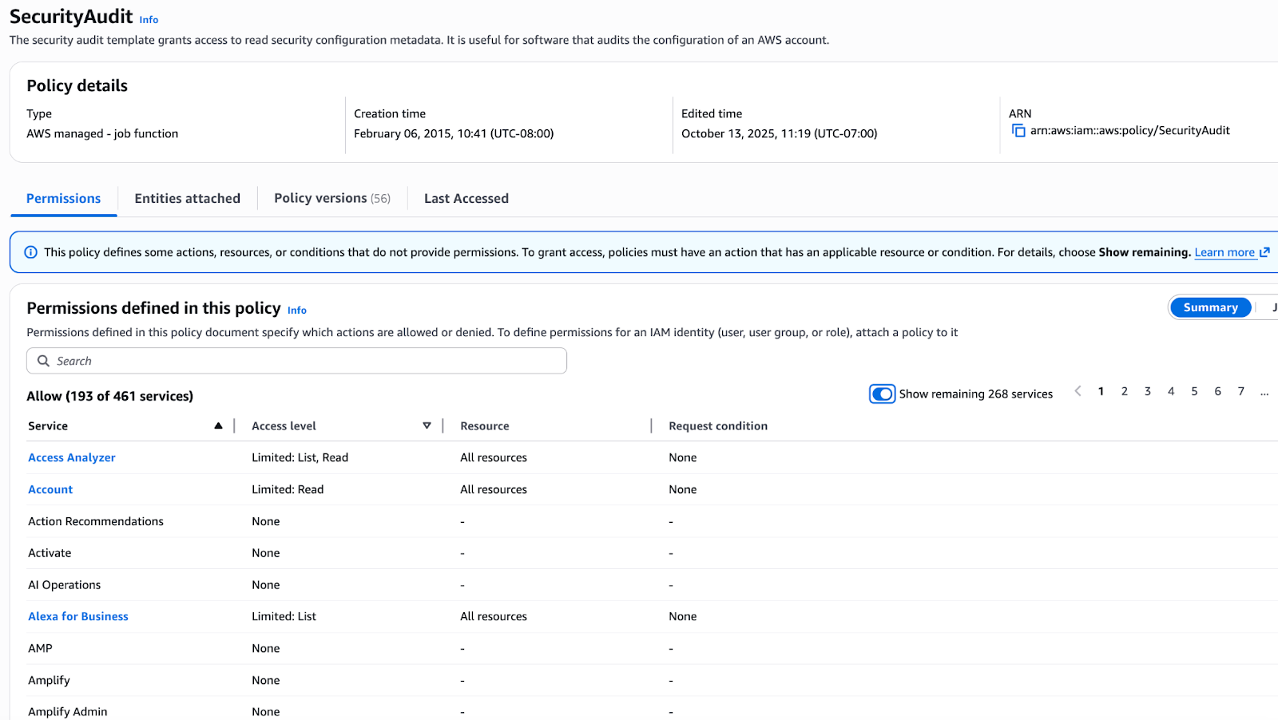
Task: Focus the permissions Search field
Action: pos(296,361)
